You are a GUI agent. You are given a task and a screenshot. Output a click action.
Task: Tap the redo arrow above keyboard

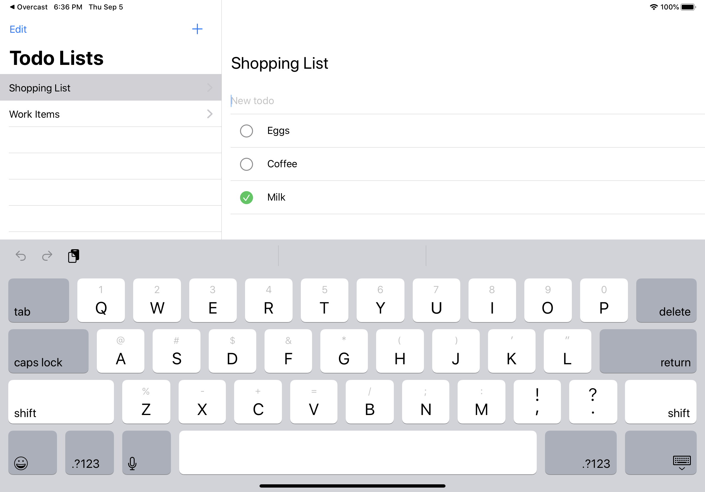47,255
